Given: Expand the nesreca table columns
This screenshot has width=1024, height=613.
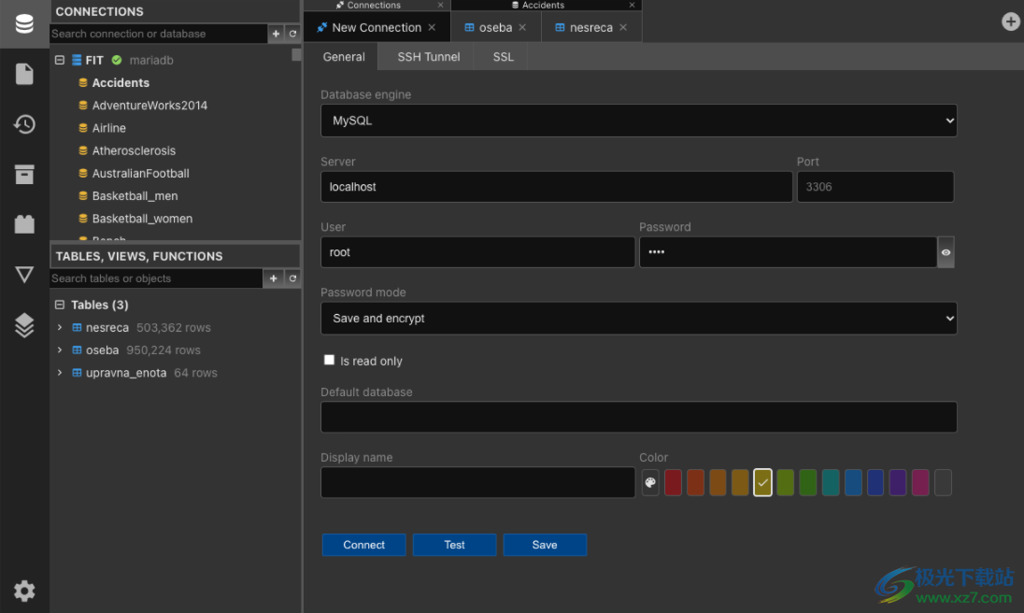Looking at the screenshot, I should coord(60,327).
